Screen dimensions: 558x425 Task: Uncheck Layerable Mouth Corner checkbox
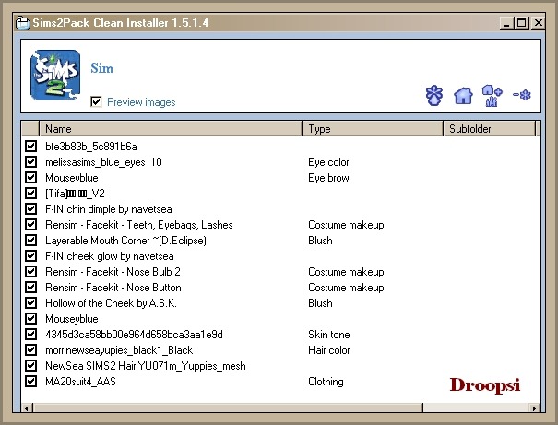click(31, 240)
